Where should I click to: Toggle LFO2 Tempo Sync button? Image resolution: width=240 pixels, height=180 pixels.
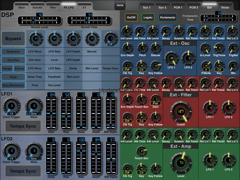pos(23,171)
